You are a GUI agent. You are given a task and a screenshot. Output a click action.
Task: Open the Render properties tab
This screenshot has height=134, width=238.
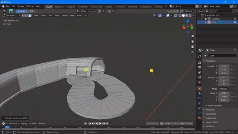click(199, 63)
